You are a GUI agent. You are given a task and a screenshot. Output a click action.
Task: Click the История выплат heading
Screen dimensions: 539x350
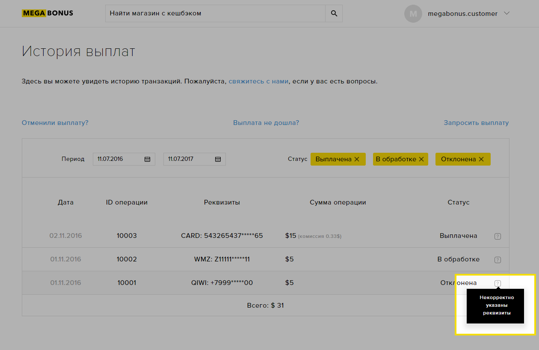click(x=78, y=52)
